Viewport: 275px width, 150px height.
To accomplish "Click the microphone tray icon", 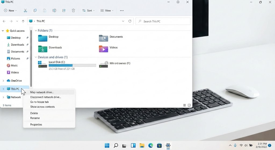I will coord(235,145).
